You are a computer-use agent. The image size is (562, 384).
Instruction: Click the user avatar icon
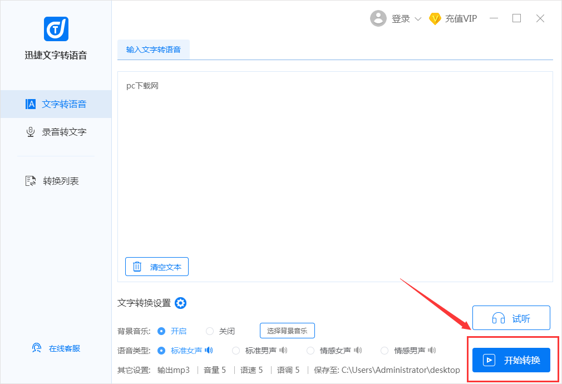pos(378,18)
